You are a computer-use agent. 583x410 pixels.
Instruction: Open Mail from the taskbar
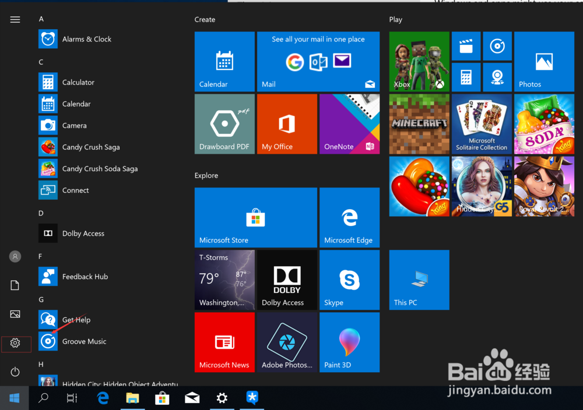pos(192,398)
